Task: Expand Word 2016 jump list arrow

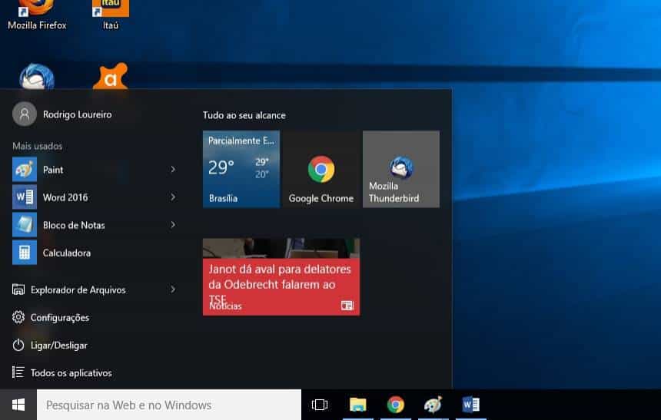Action: coord(173,197)
